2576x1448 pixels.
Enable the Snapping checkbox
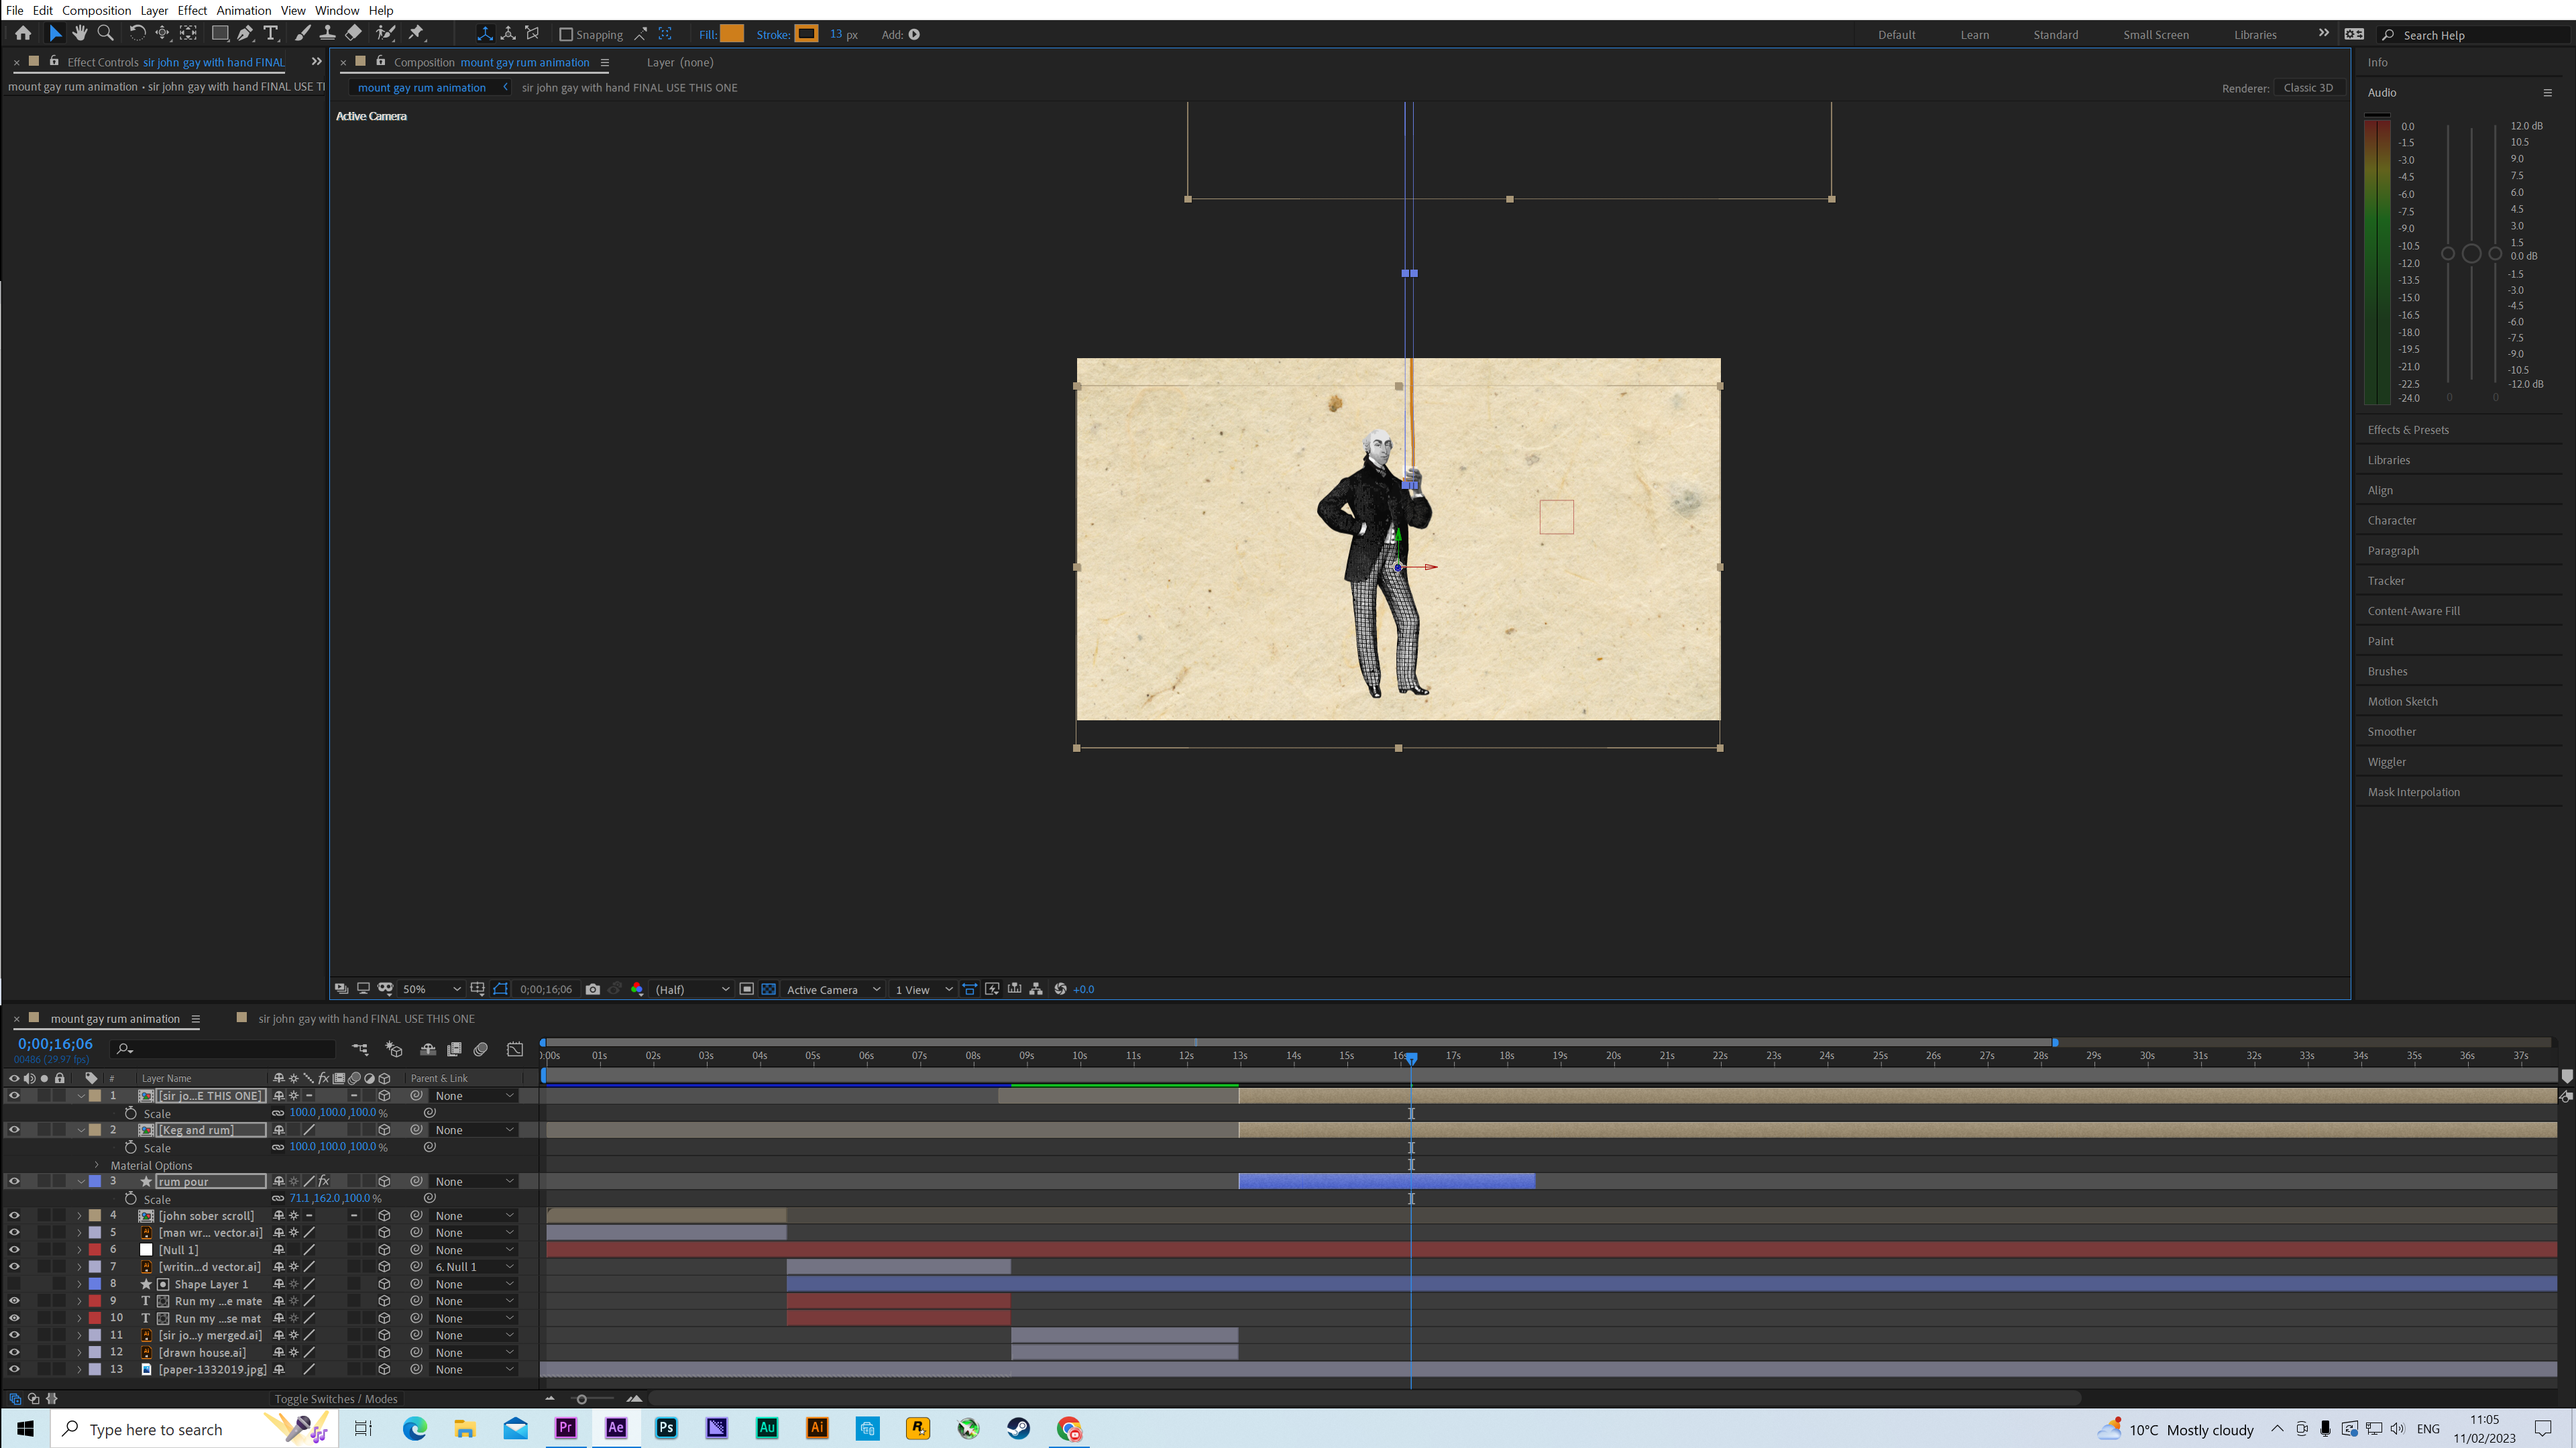566,34
